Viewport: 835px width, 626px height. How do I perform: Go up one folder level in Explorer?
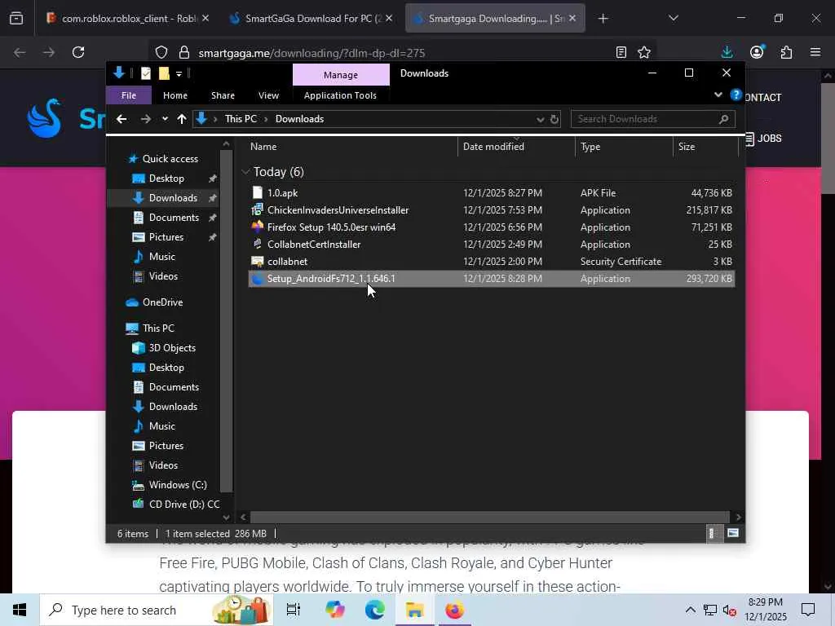coord(182,119)
